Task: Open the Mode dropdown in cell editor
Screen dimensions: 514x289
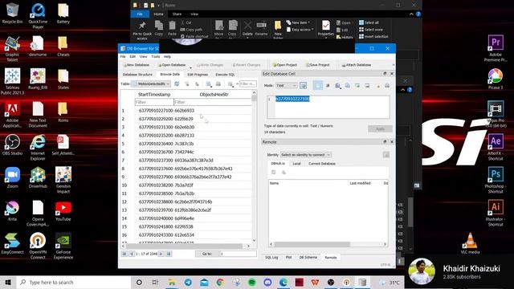Action: 286,86
